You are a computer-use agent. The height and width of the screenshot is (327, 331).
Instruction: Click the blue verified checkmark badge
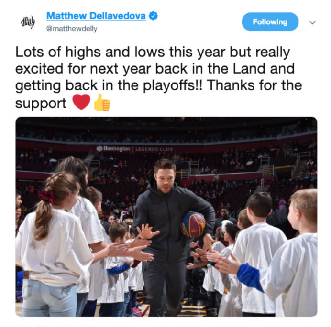click(x=153, y=16)
